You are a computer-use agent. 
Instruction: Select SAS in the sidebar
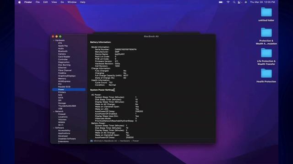[x=60, y=95]
